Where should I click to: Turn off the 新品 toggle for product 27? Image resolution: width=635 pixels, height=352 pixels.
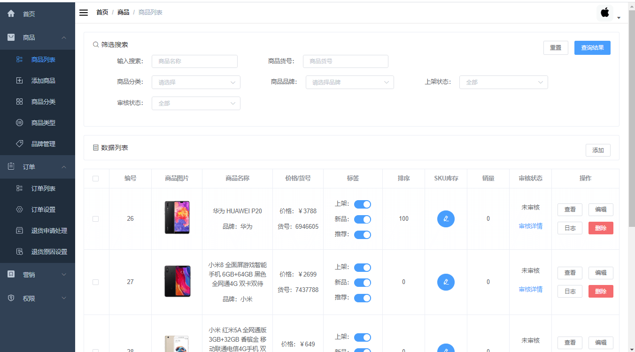click(362, 282)
